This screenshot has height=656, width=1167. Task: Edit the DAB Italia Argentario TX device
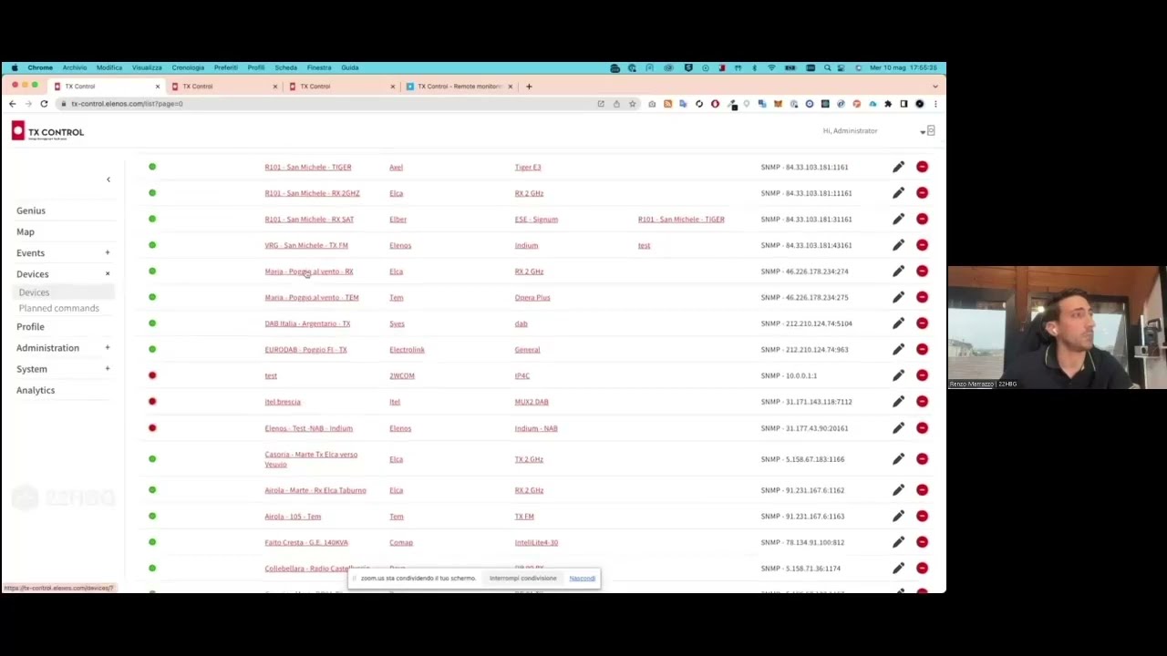click(898, 323)
